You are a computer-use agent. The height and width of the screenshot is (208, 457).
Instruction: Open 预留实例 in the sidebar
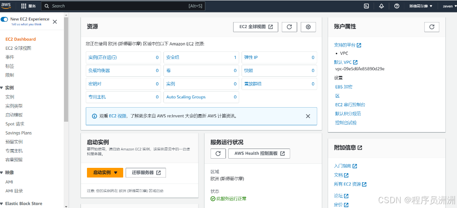pyautogui.click(x=14, y=142)
